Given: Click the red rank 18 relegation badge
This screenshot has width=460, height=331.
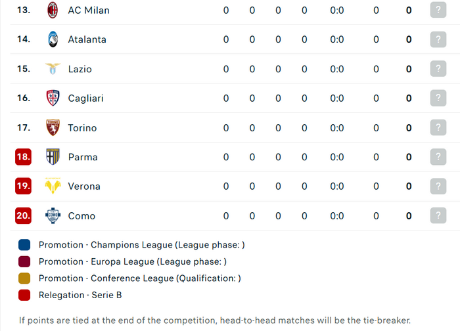Looking at the screenshot, I should (x=23, y=157).
